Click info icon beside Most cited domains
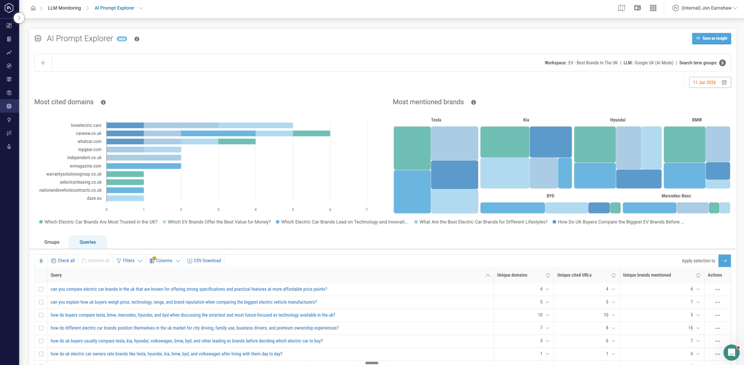 pos(103,102)
